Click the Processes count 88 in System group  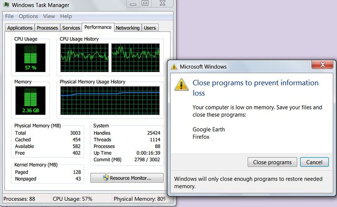[158, 146]
